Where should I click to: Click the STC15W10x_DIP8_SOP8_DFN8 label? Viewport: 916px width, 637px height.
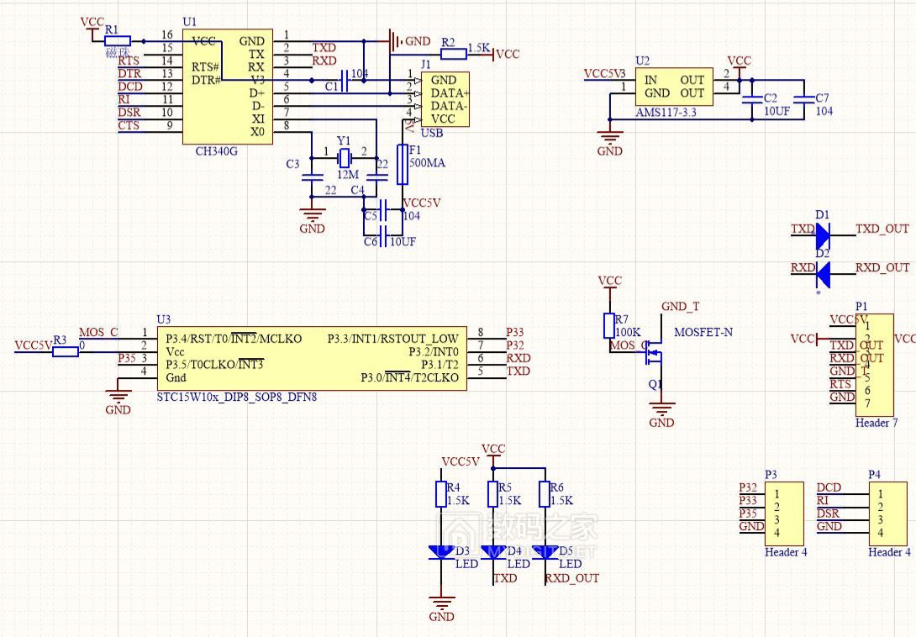click(x=237, y=397)
